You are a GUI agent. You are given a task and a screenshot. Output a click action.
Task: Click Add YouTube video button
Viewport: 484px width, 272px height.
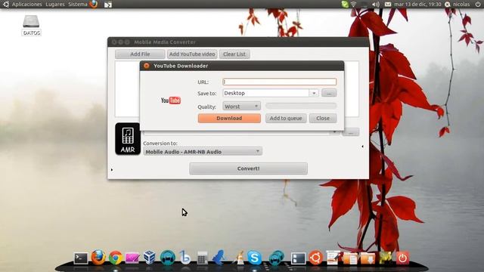tap(192, 54)
